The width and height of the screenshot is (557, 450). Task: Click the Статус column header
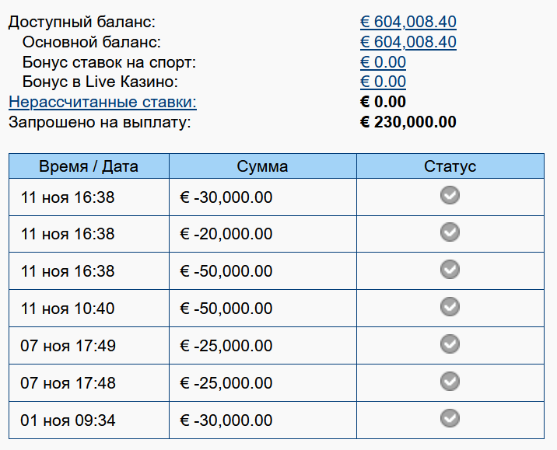pyautogui.click(x=450, y=166)
